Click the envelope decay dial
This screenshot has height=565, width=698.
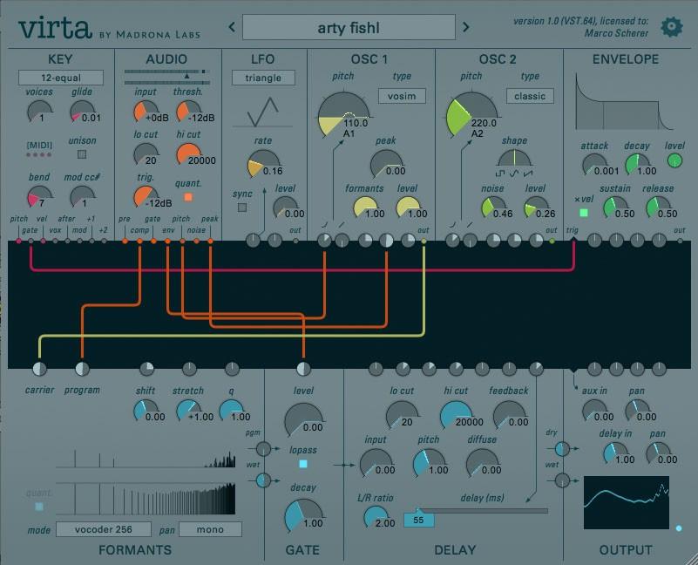[x=638, y=166]
